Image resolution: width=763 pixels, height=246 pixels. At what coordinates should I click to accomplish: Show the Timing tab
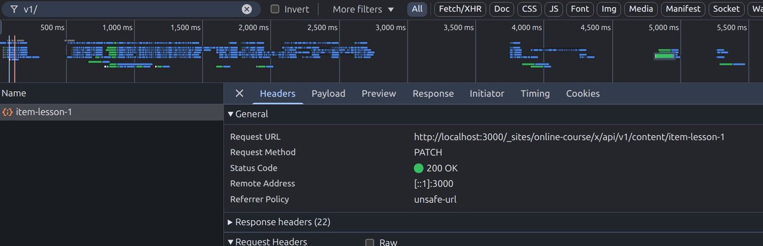pyautogui.click(x=535, y=93)
